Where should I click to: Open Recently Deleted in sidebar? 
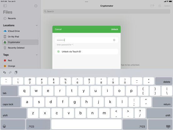point(20,48)
